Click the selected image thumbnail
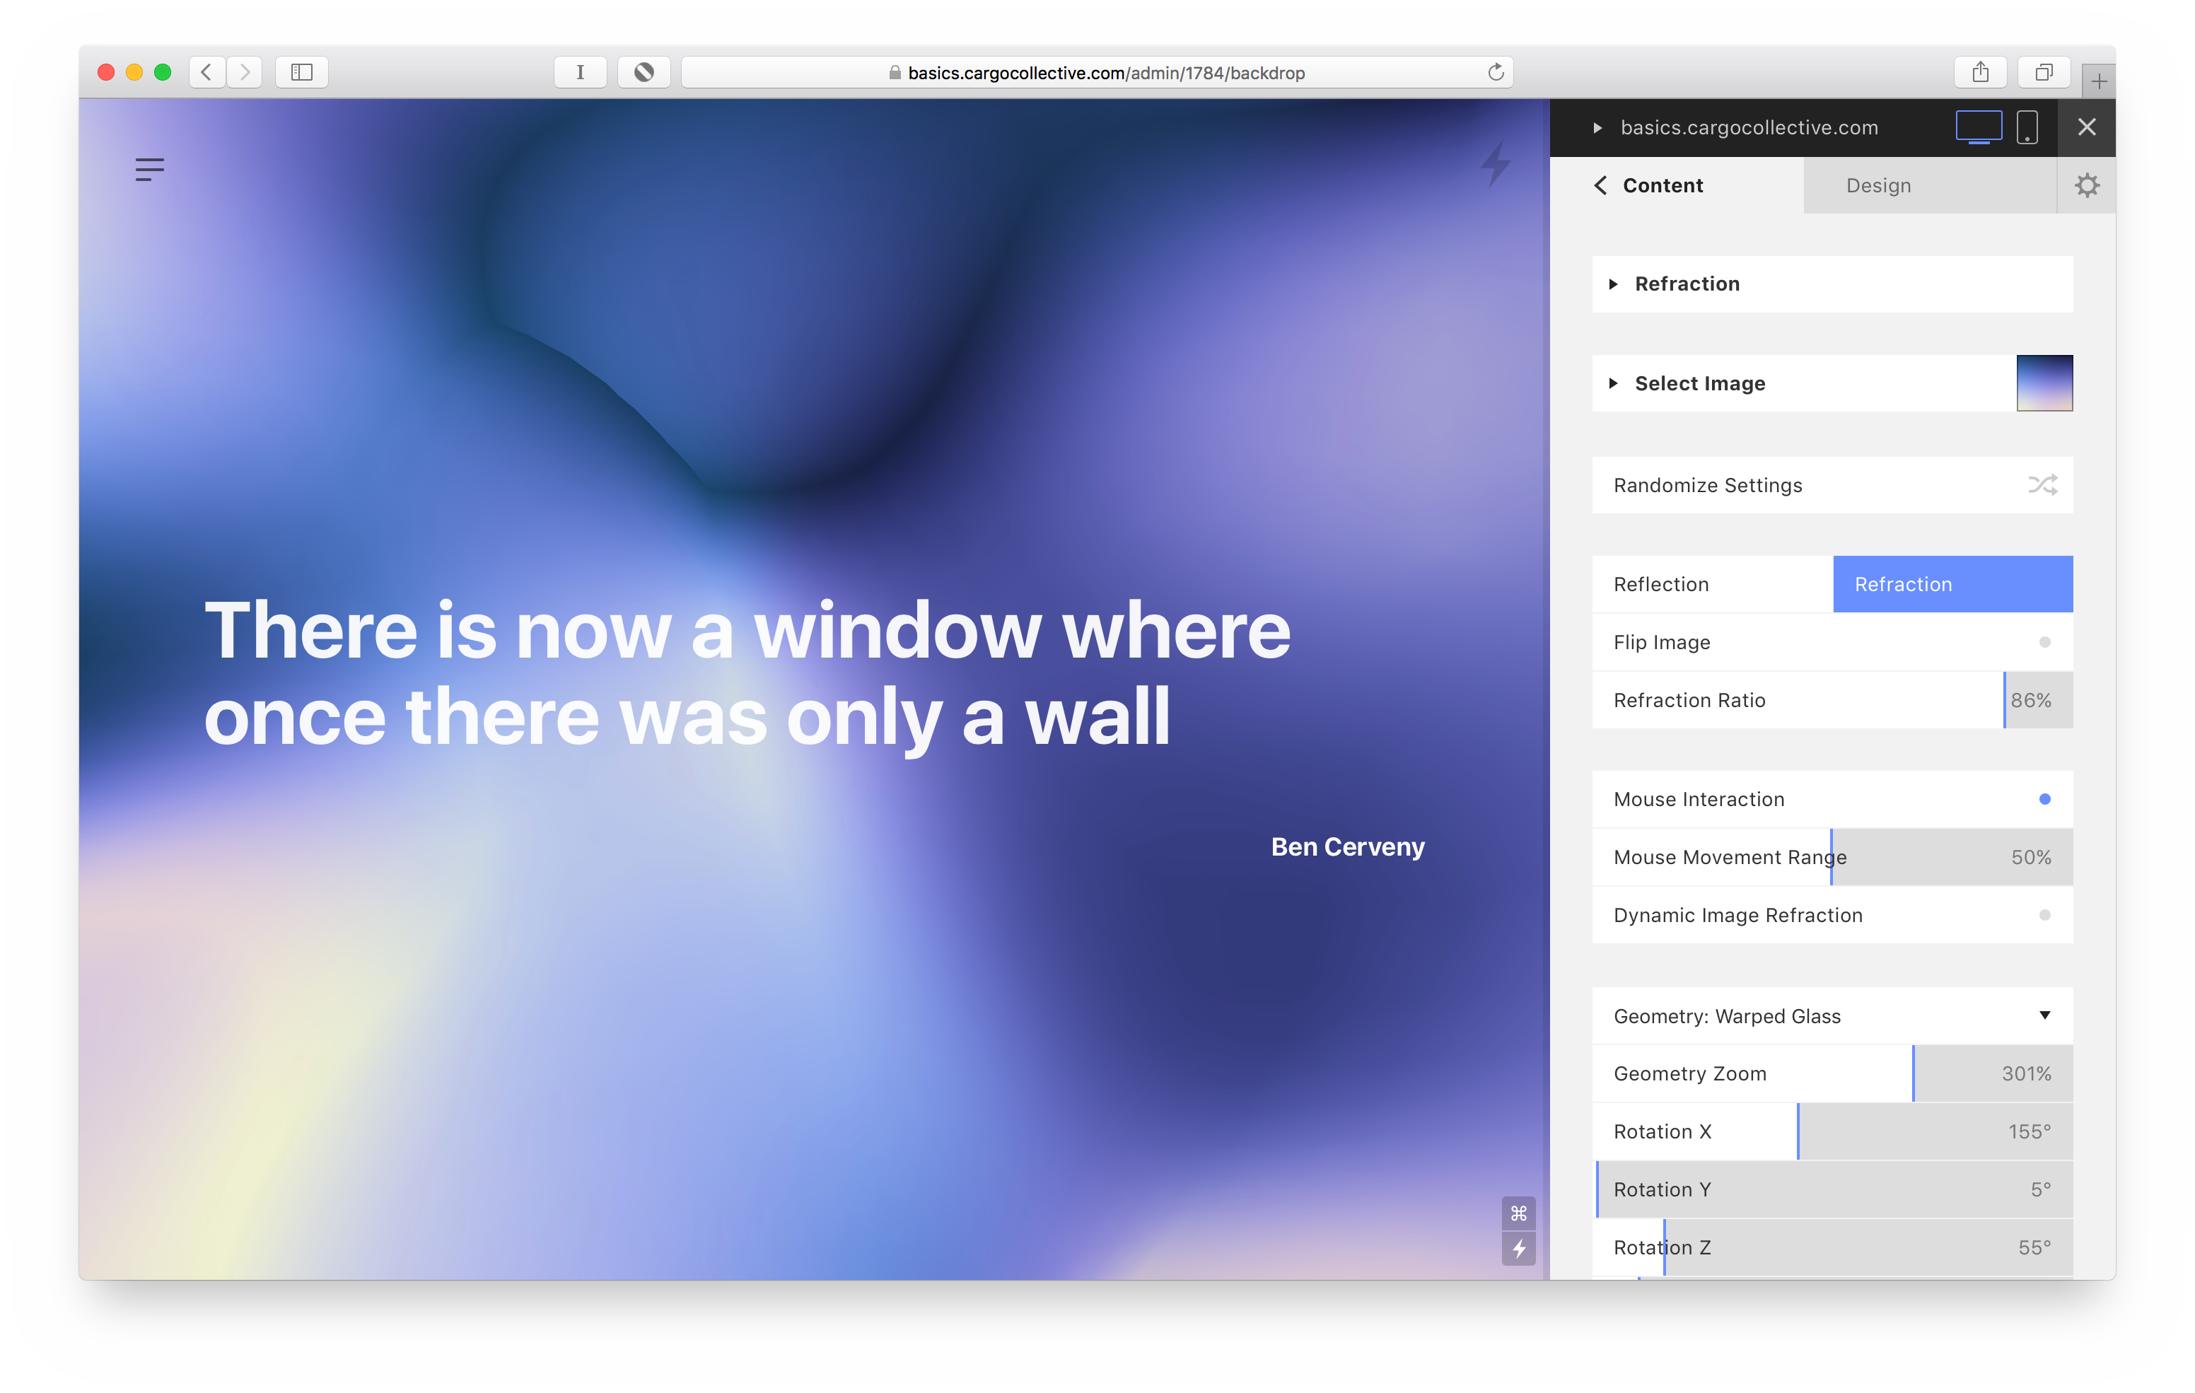Screen dimensions: 2195x1393 pos(2044,383)
